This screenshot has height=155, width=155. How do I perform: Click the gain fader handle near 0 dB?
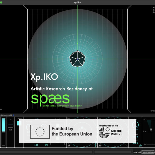[151, 130]
